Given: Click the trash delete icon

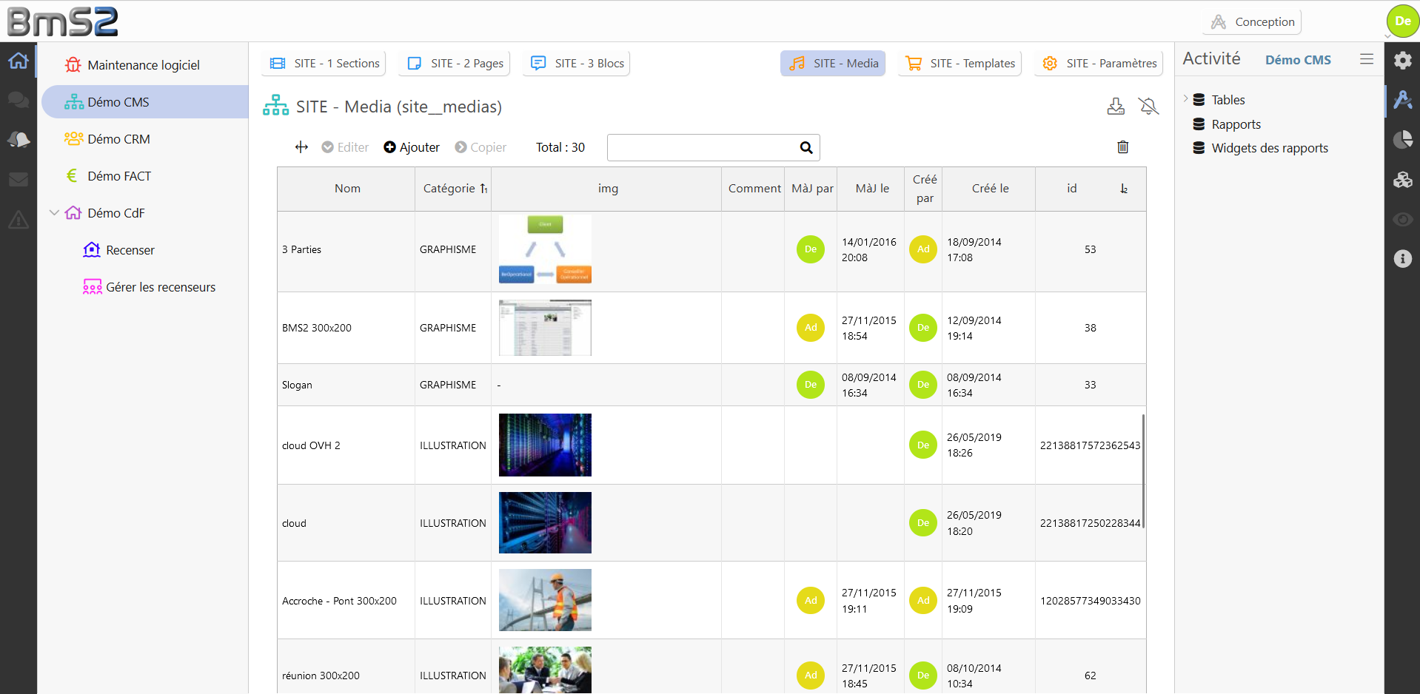Looking at the screenshot, I should point(1122,147).
